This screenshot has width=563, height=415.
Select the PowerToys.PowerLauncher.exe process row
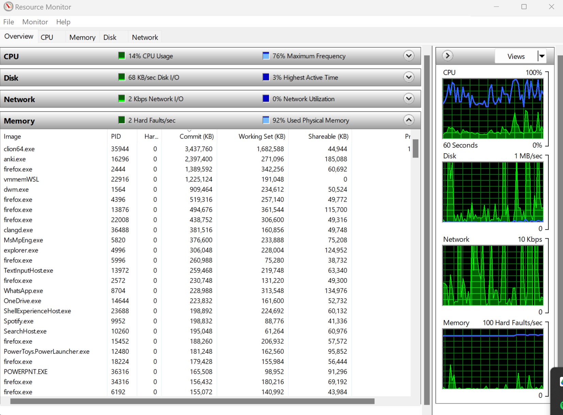coord(205,351)
